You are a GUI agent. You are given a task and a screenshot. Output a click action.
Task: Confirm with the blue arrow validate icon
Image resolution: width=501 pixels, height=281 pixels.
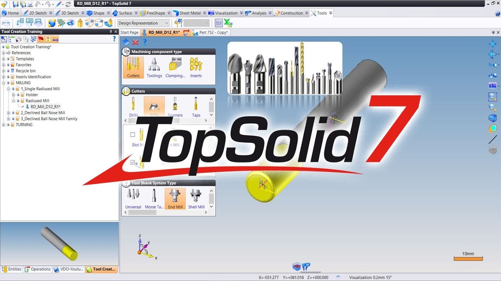pyautogui.click(x=126, y=42)
